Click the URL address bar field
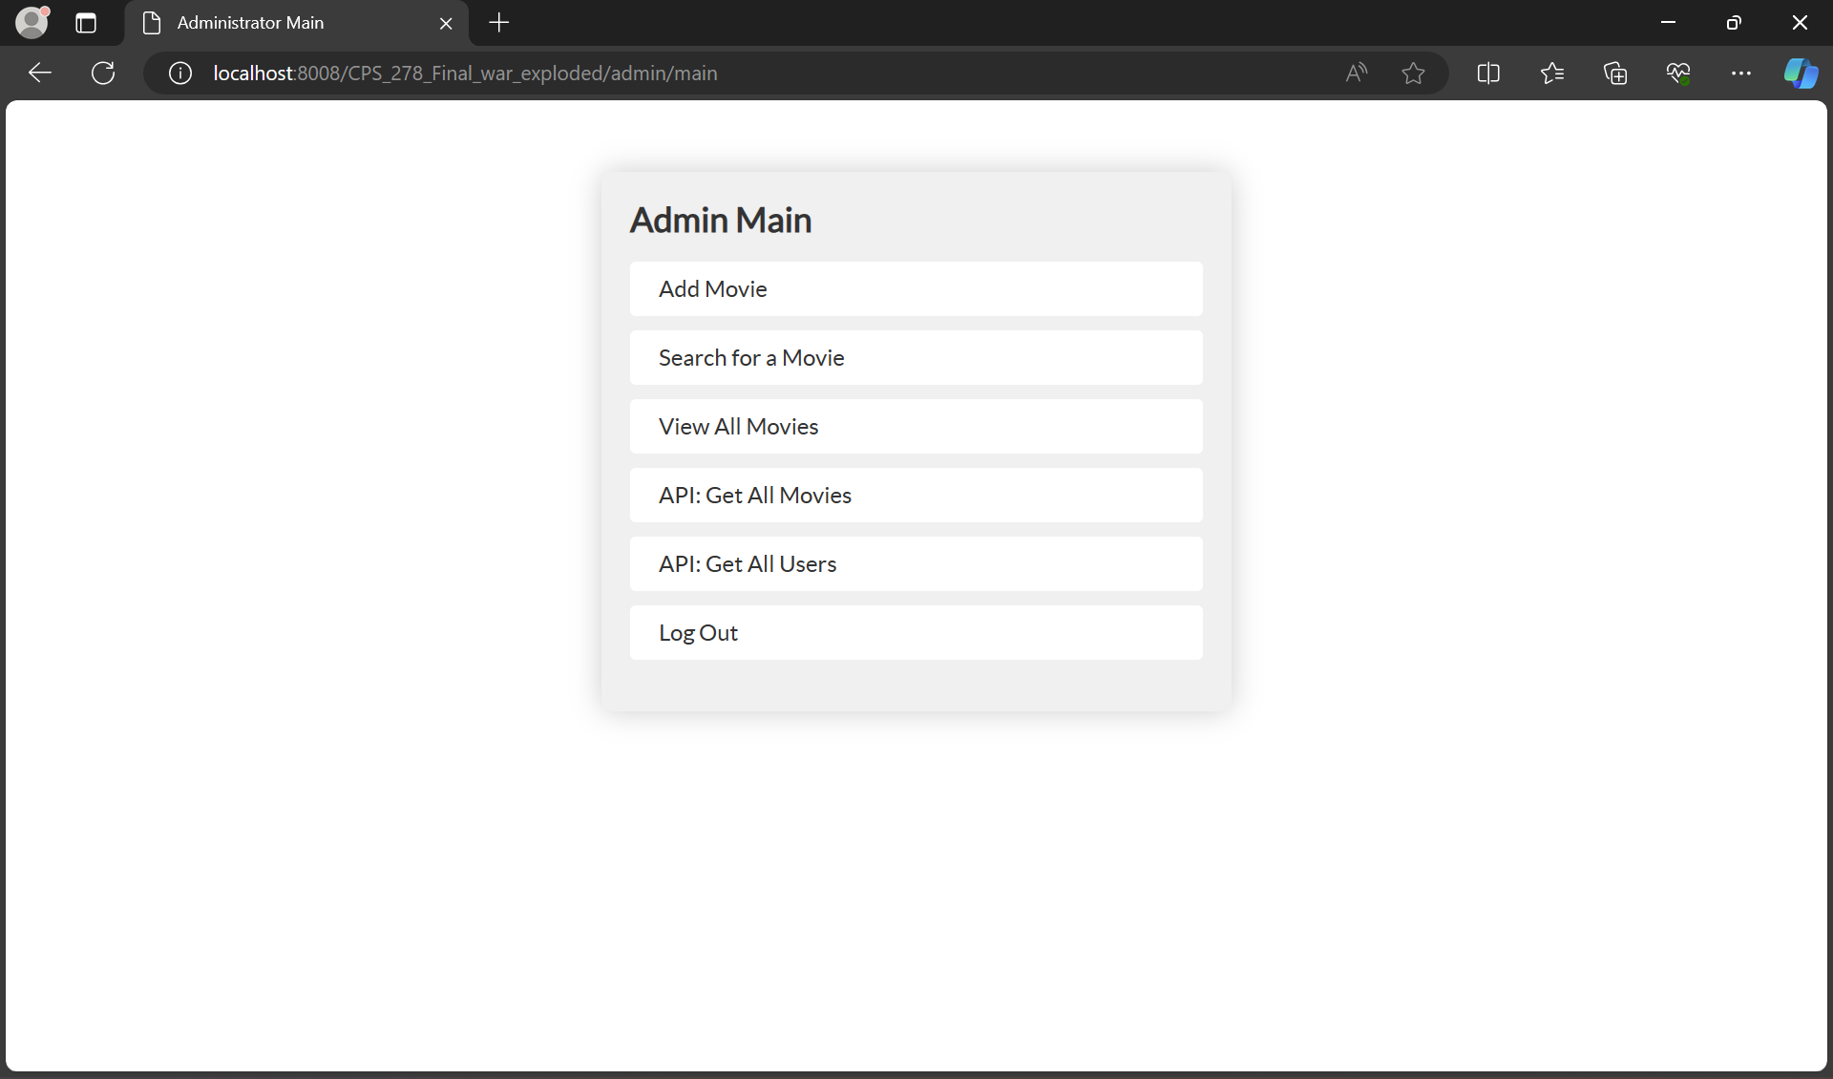1833x1079 pixels. tap(764, 74)
